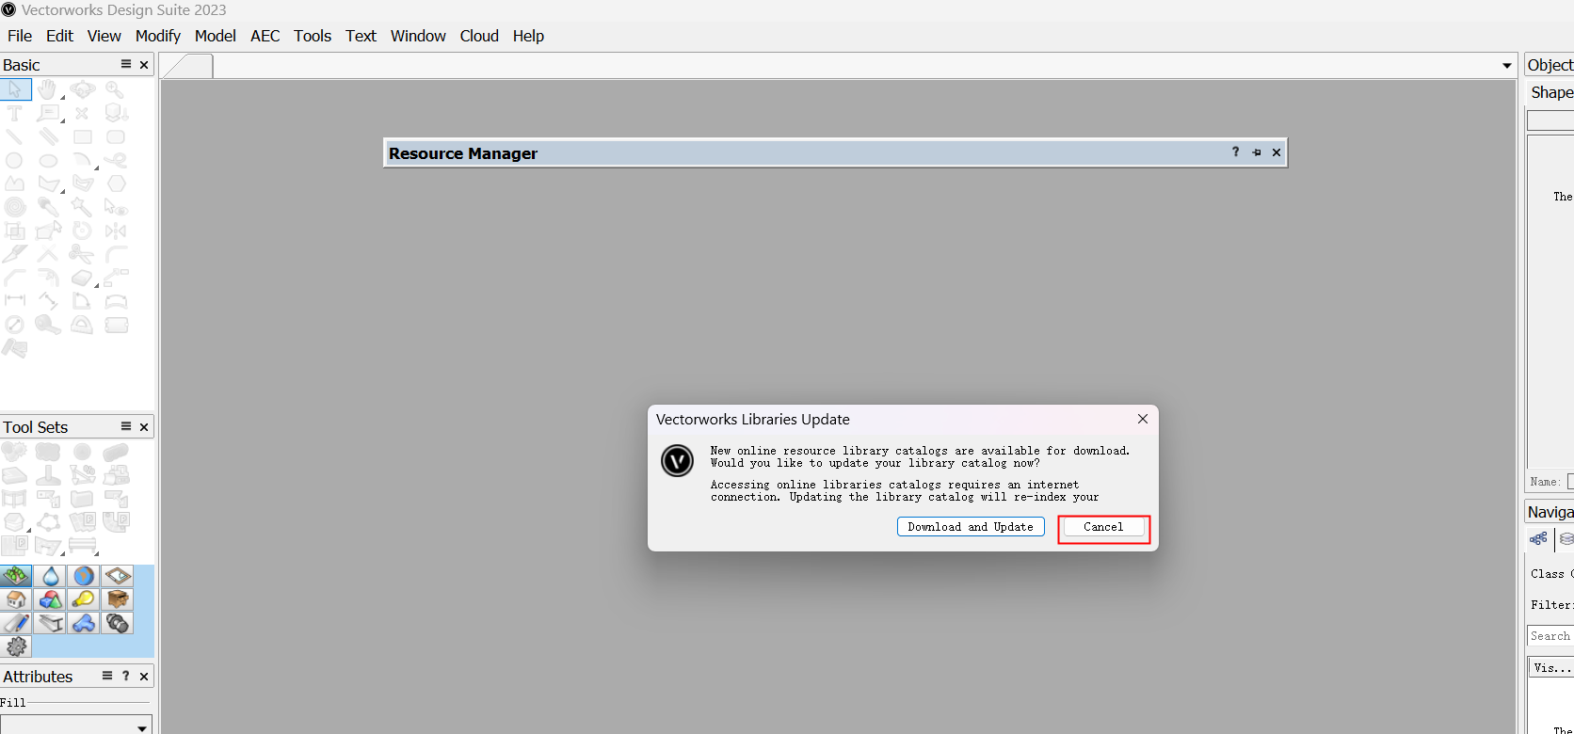Open the Modify menu

[157, 36]
